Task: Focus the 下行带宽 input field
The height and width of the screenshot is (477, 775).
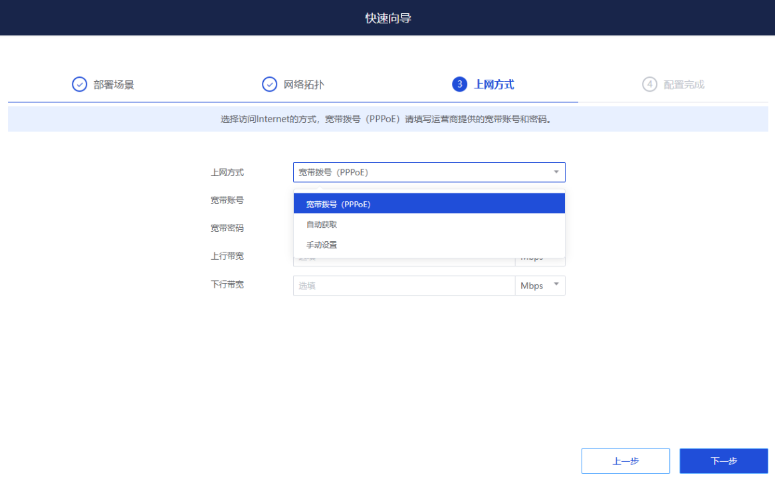Action: 403,286
